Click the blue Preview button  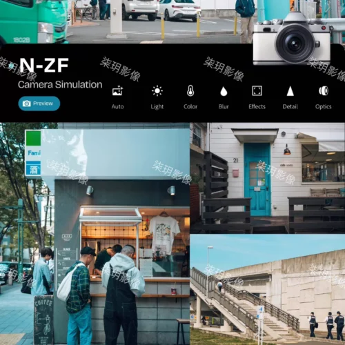pos(39,103)
